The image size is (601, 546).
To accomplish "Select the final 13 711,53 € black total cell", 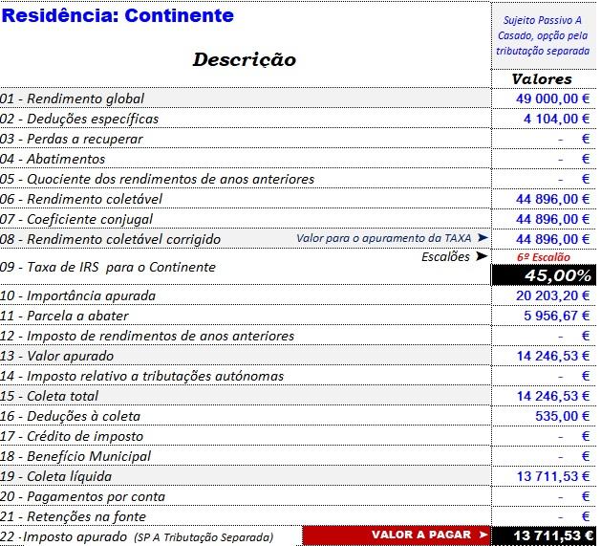I will (x=543, y=535).
